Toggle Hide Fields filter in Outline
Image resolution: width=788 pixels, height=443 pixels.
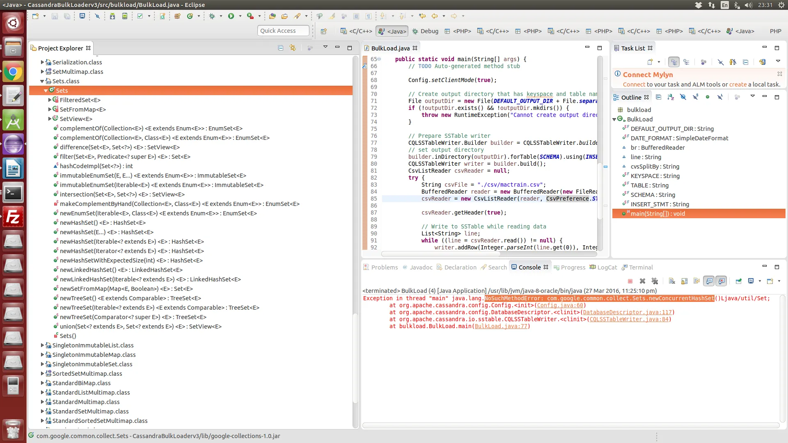pos(683,97)
